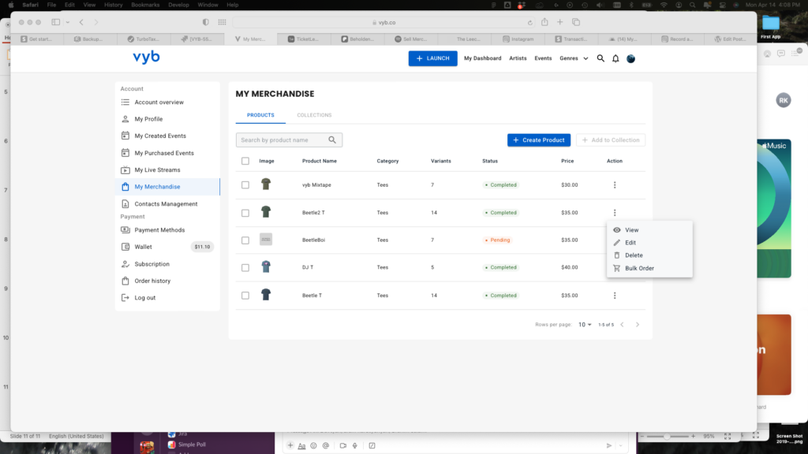Open the Events nav link

(543, 58)
